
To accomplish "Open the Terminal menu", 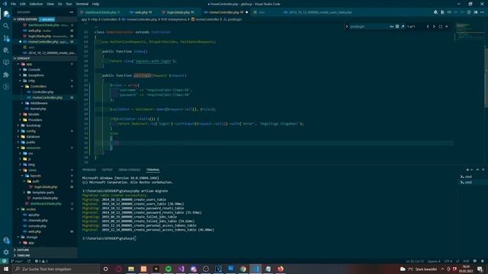I will click(82, 4).
